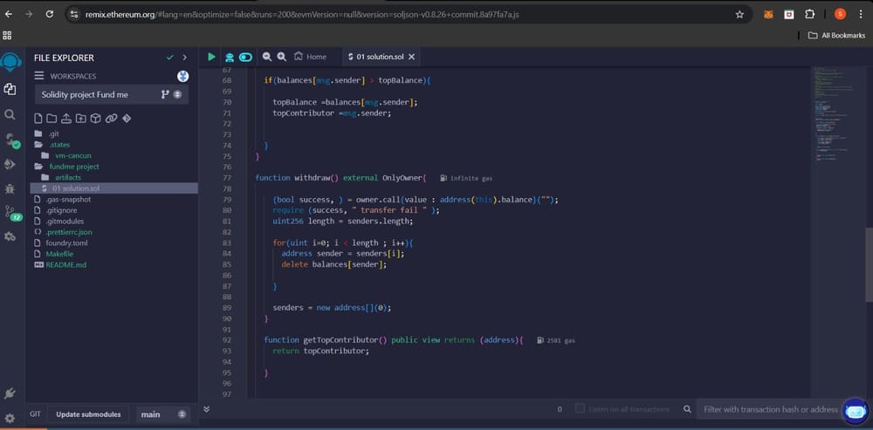
Task: Click the upload file icon
Action: click(66, 119)
